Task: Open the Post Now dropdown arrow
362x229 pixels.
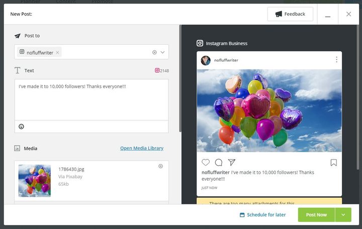Action: (x=343, y=215)
